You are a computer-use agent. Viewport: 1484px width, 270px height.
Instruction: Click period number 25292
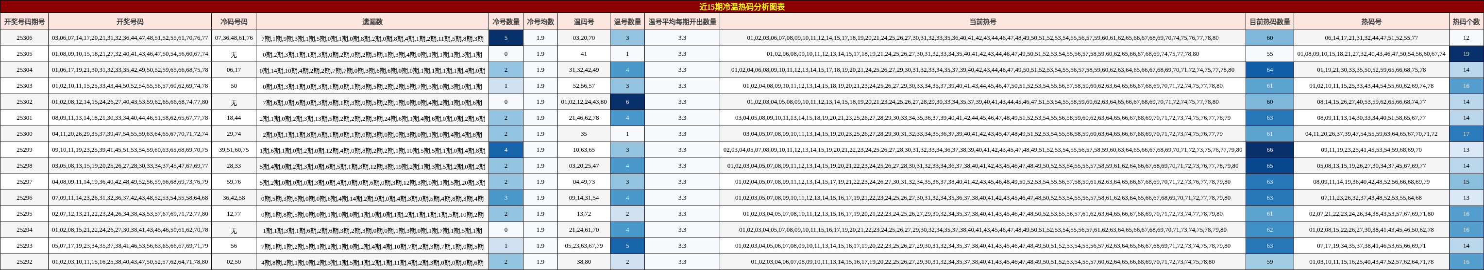coord(24,262)
